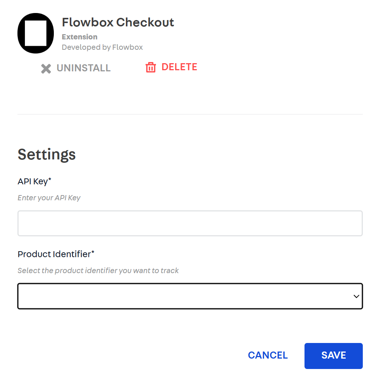Focus the API Key text field
This screenshot has width=381, height=382.
coord(190,223)
